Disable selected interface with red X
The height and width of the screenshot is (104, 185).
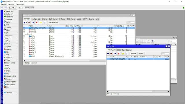tap(37, 23)
